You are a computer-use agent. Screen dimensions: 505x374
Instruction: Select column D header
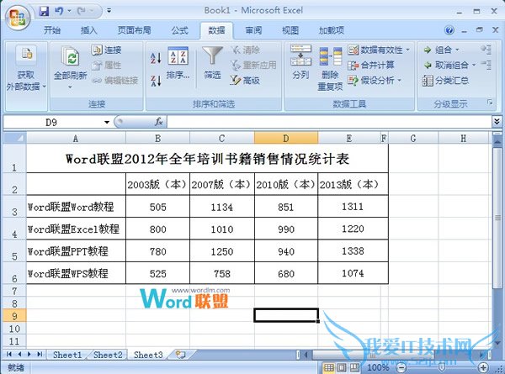[286, 139]
